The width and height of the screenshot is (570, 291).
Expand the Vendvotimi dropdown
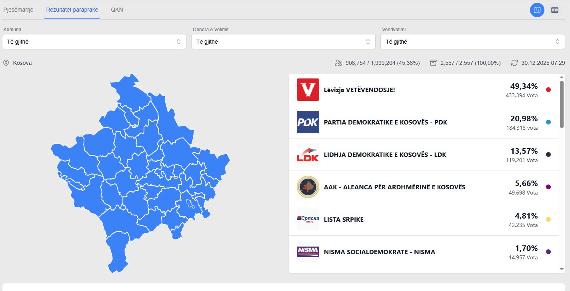pos(472,42)
